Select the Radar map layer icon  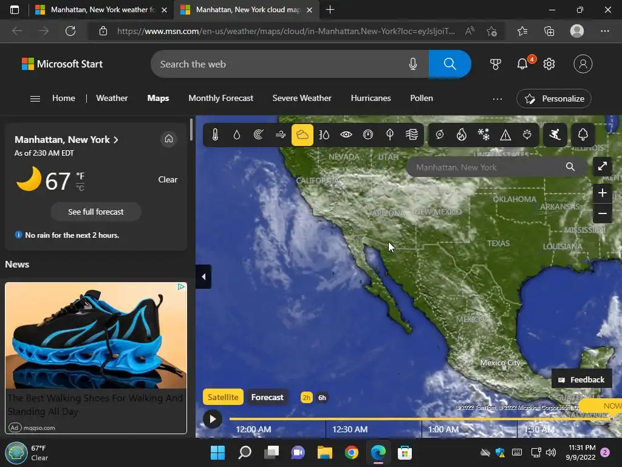click(x=259, y=135)
